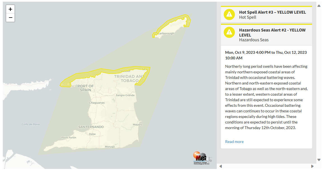Zoom out of the map
The image size is (323, 172).
[10, 18]
